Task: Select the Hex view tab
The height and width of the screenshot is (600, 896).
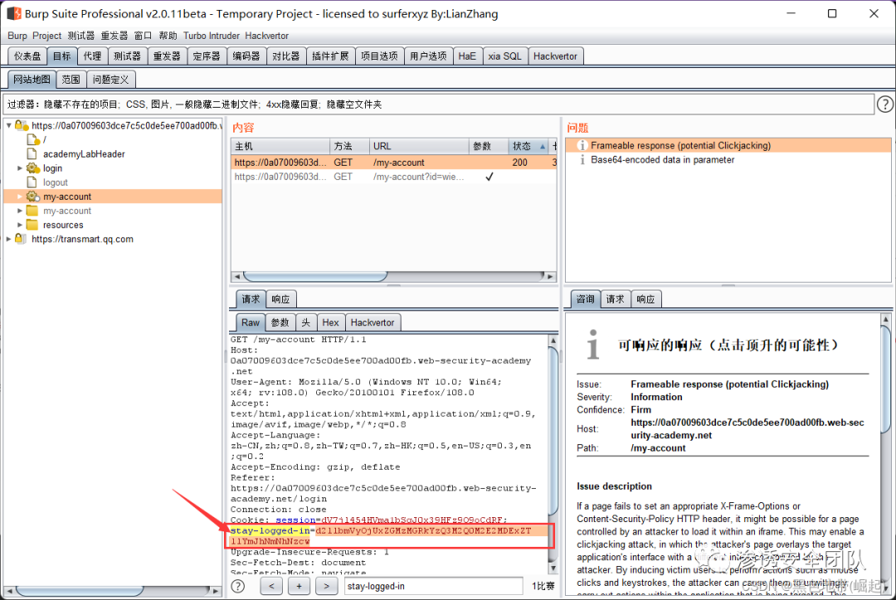Action: click(330, 322)
